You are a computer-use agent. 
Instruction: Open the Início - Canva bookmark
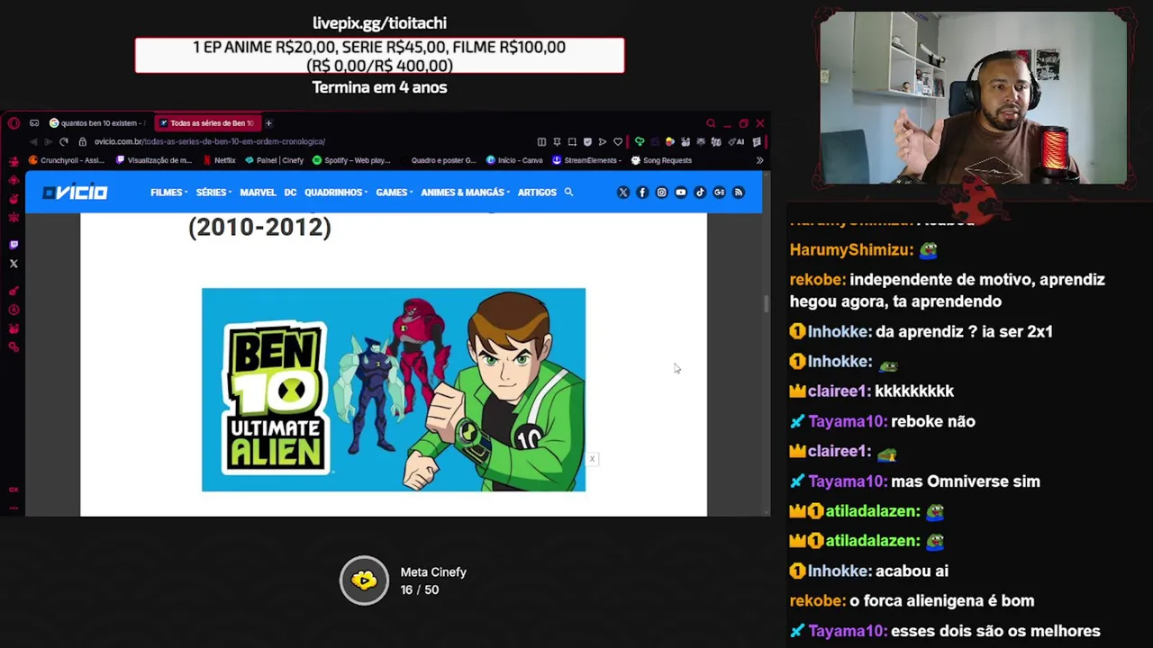tap(514, 160)
